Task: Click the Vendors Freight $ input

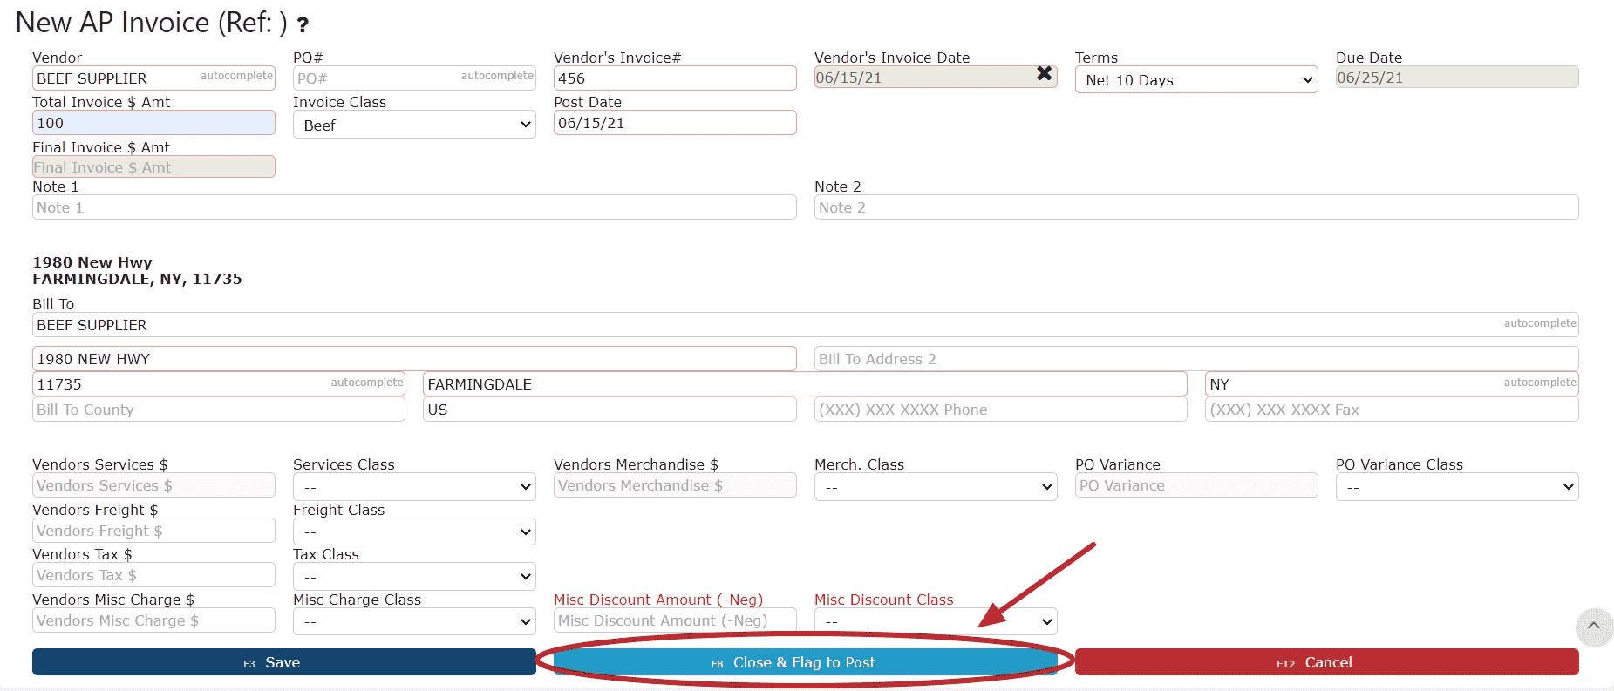Action: tap(153, 531)
